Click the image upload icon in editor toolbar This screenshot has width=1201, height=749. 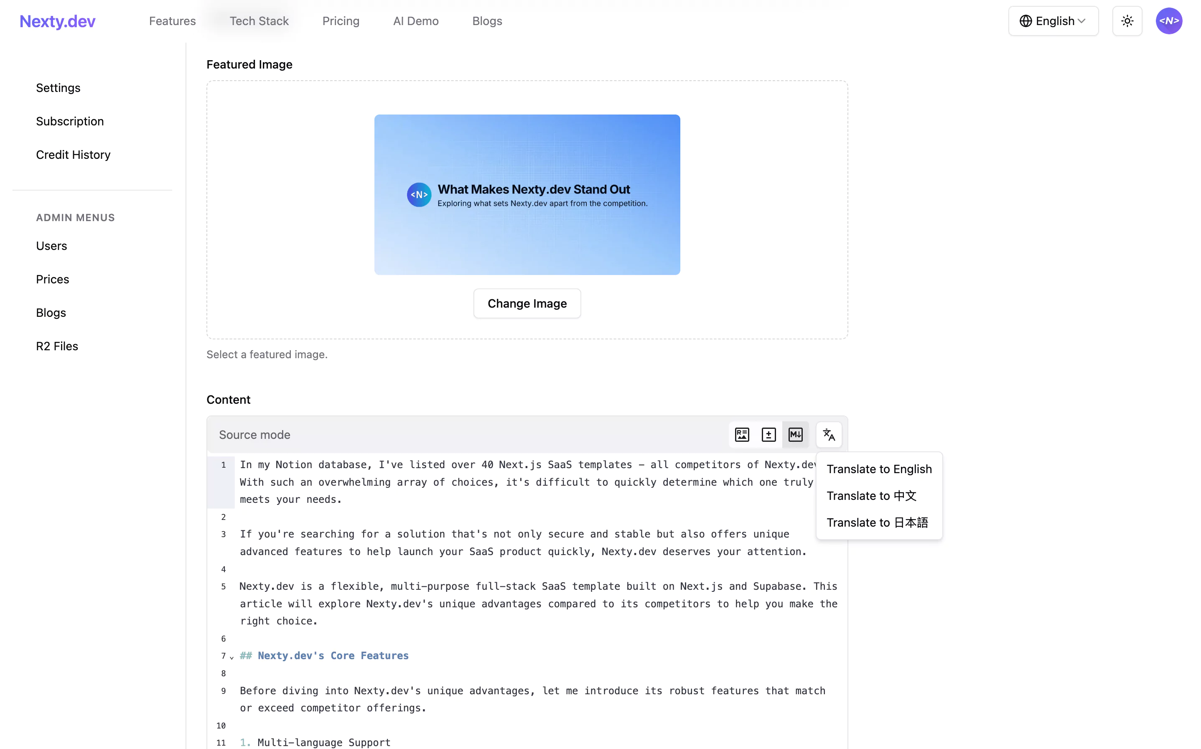(741, 434)
